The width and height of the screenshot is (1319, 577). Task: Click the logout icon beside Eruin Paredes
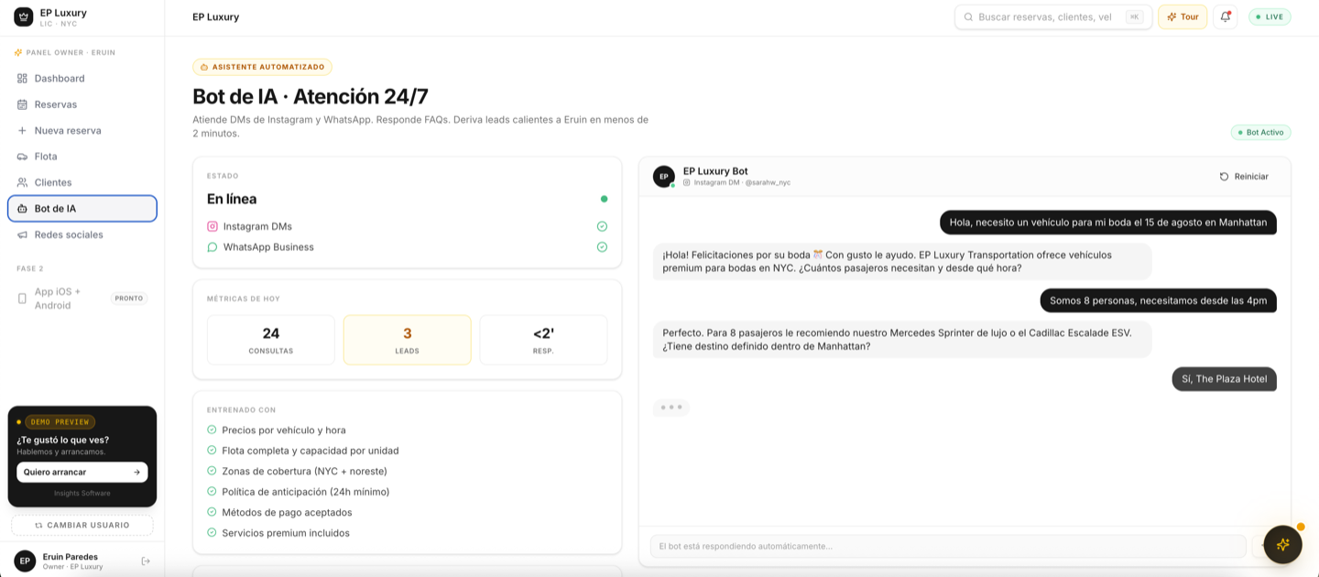[146, 561]
